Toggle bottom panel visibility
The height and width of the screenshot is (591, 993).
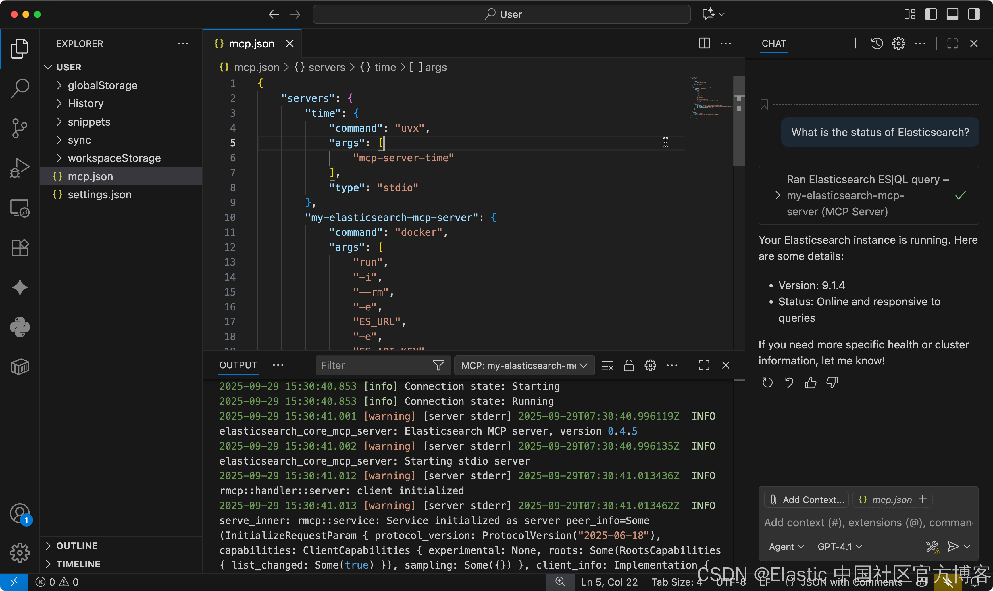(x=952, y=14)
